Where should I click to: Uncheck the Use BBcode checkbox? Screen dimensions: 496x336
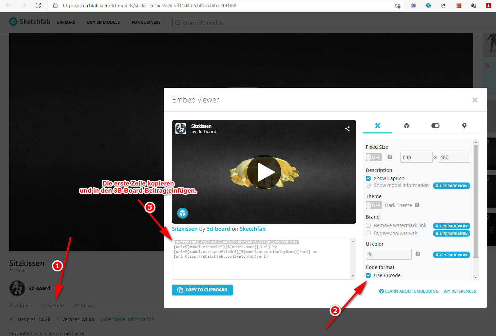pyautogui.click(x=368, y=275)
